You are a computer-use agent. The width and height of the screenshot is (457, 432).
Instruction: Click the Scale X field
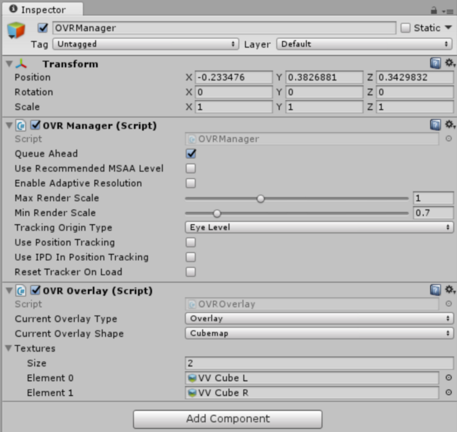pos(234,107)
